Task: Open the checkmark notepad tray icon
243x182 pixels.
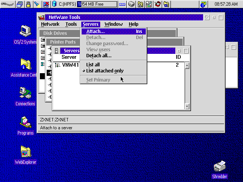Action: [x=149, y=4]
